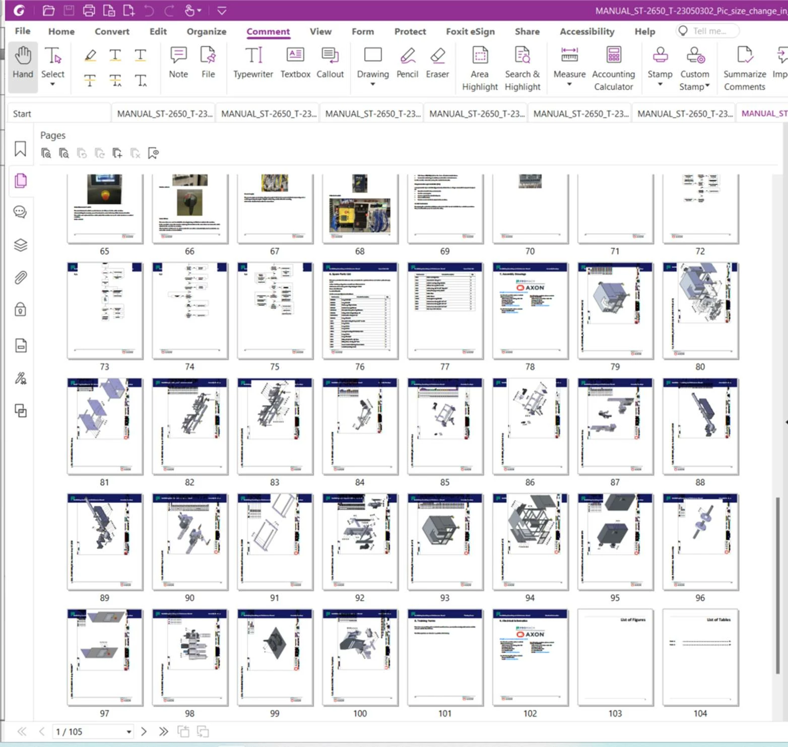
Task: Click the Save icon in title bar
Action: tap(69, 10)
